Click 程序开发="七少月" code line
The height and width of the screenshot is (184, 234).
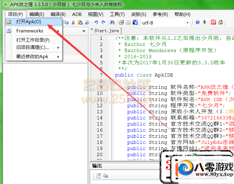[x=176, y=106]
